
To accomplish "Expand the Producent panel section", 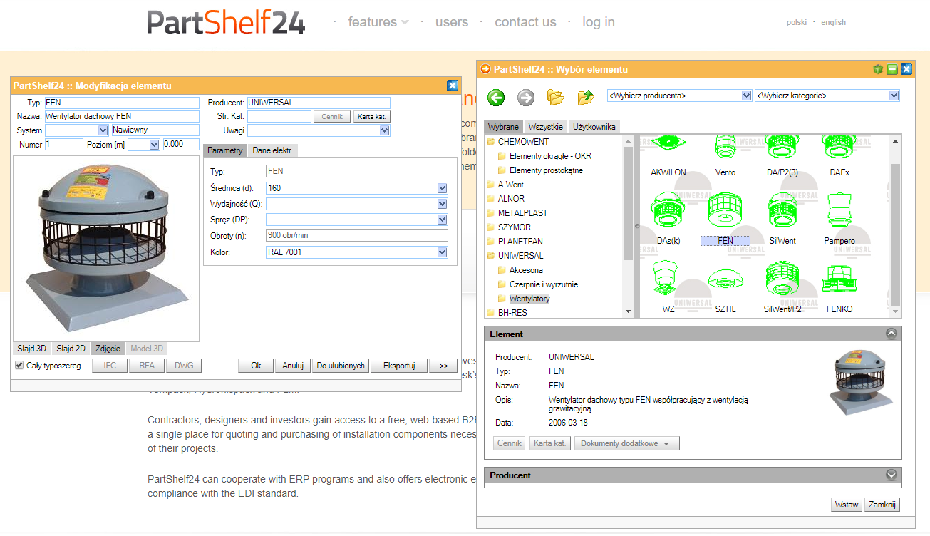I will (x=891, y=475).
